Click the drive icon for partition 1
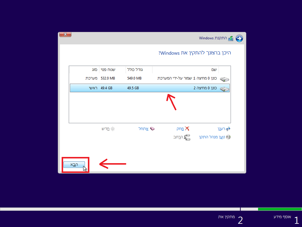This screenshot has width=302, height=227. pyautogui.click(x=224, y=79)
